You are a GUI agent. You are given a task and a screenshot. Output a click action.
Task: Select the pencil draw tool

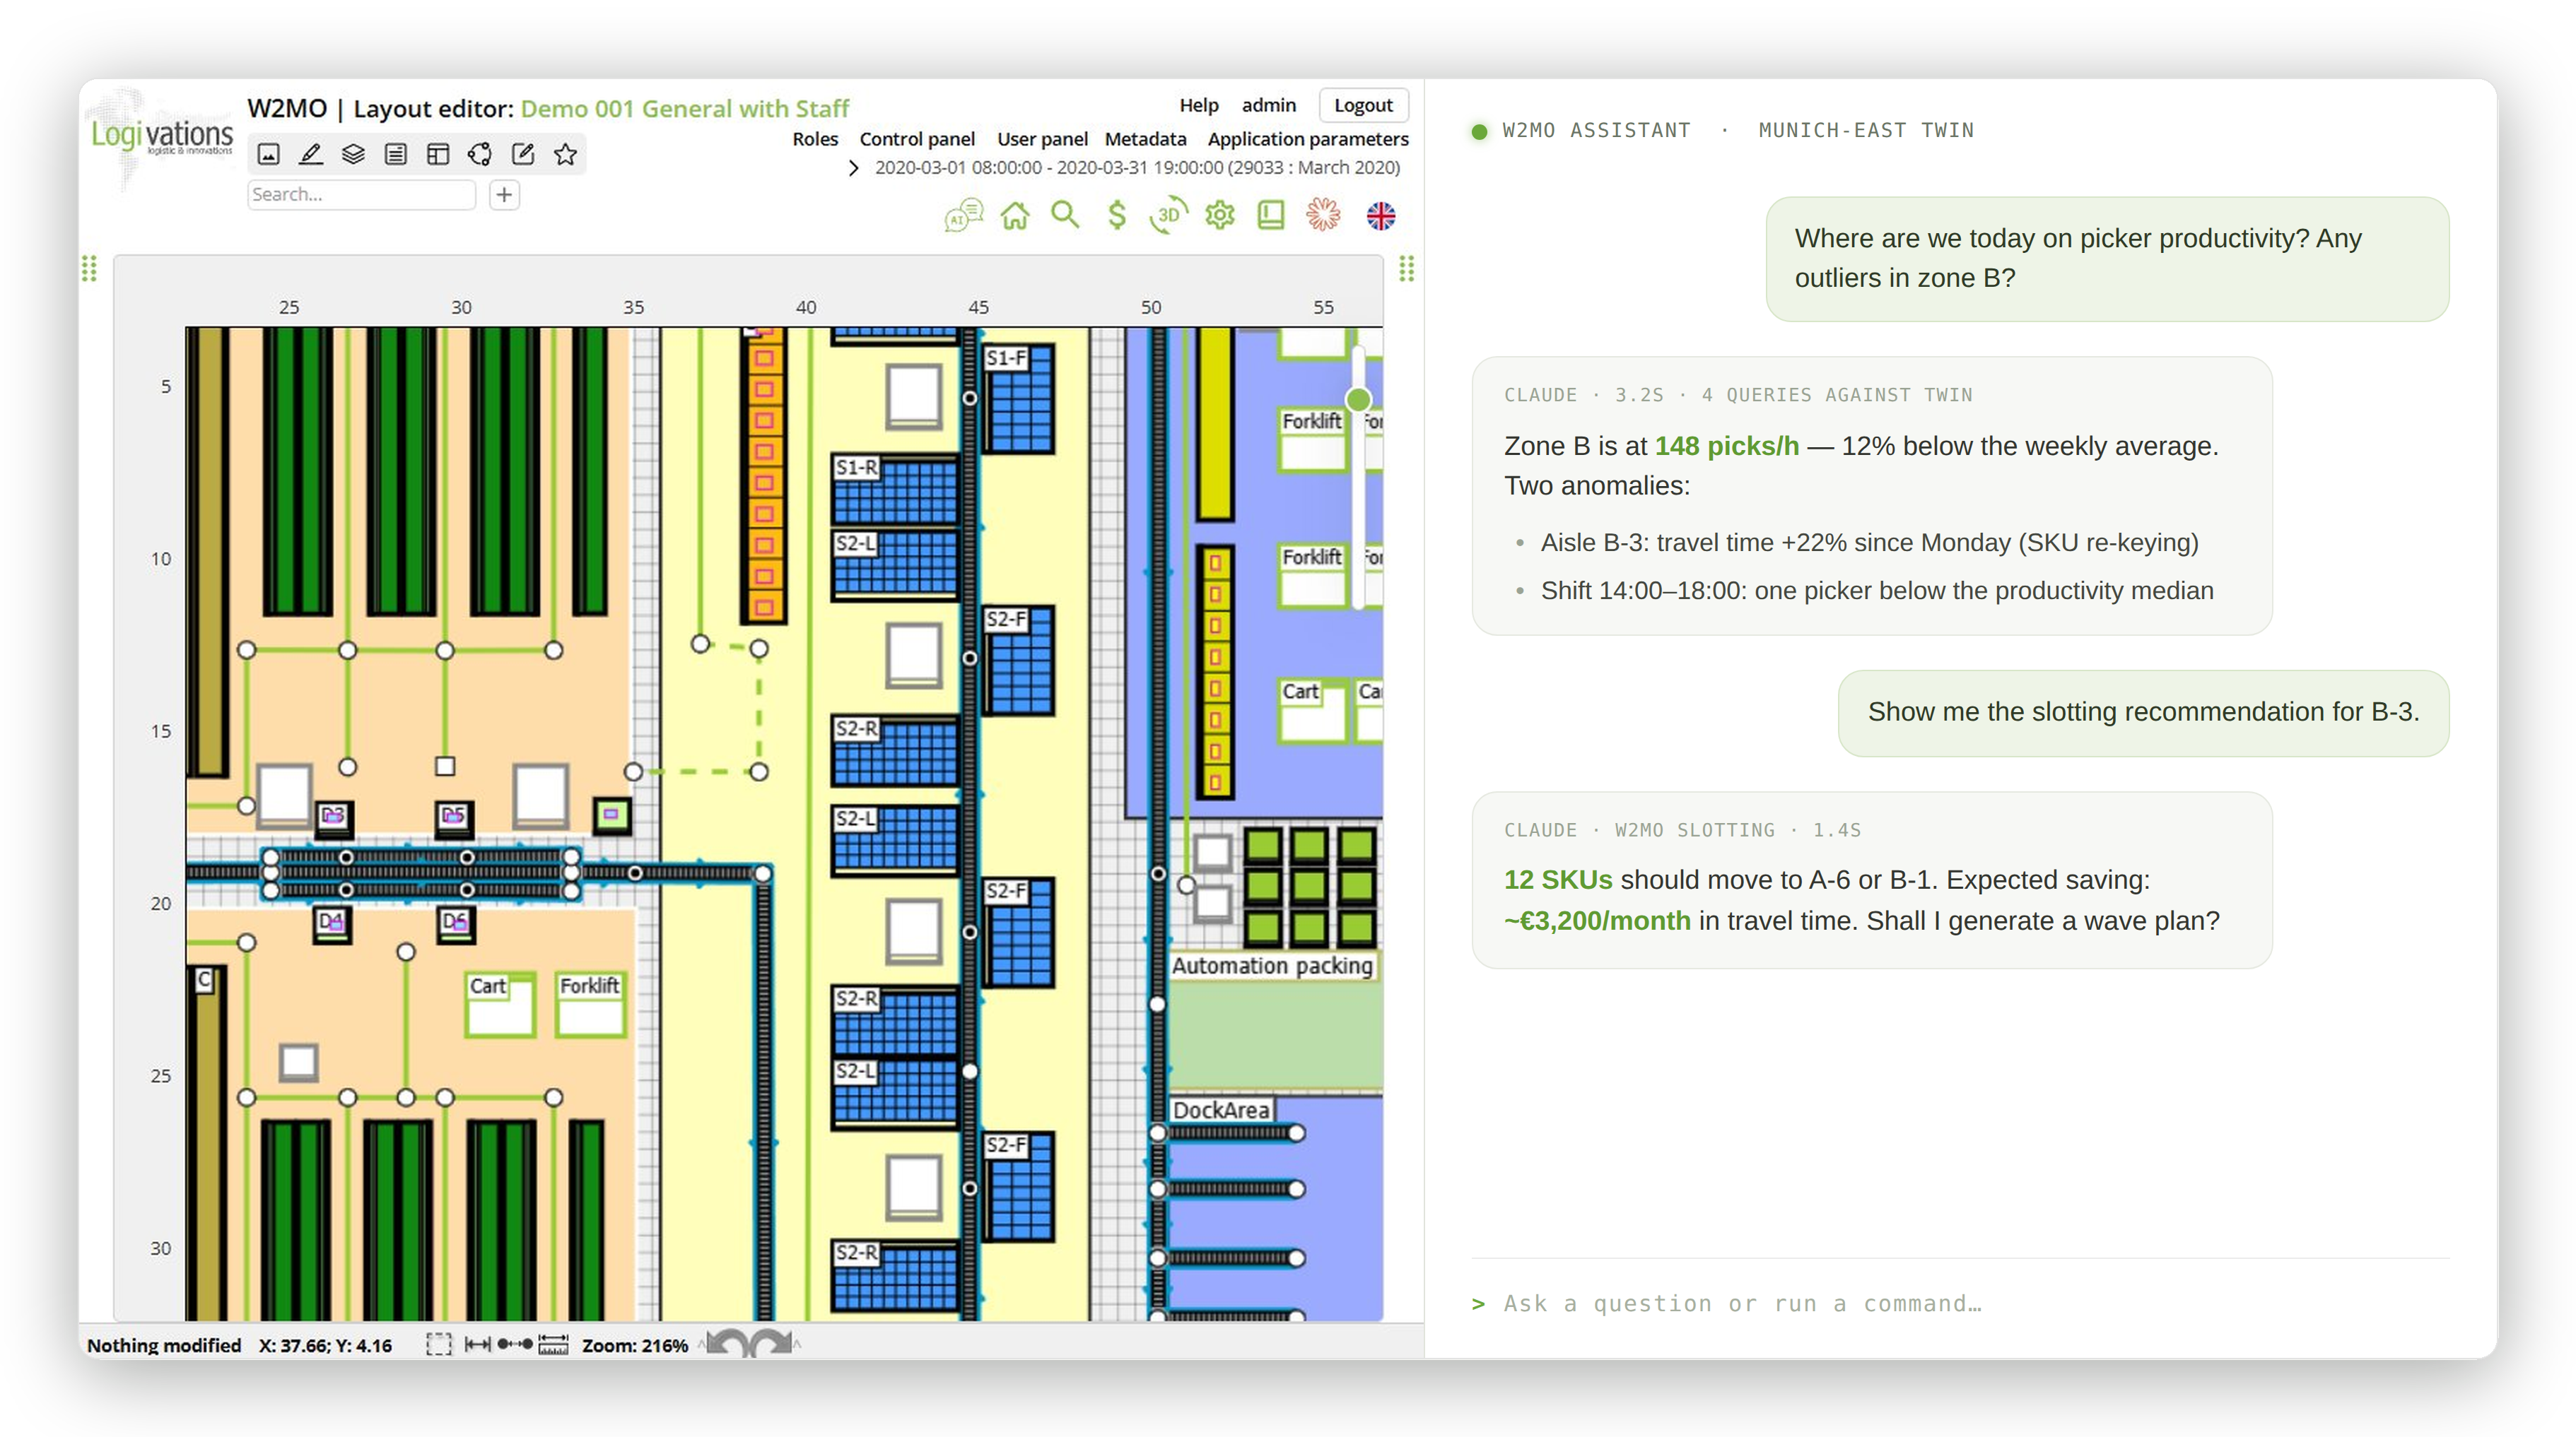click(x=311, y=154)
